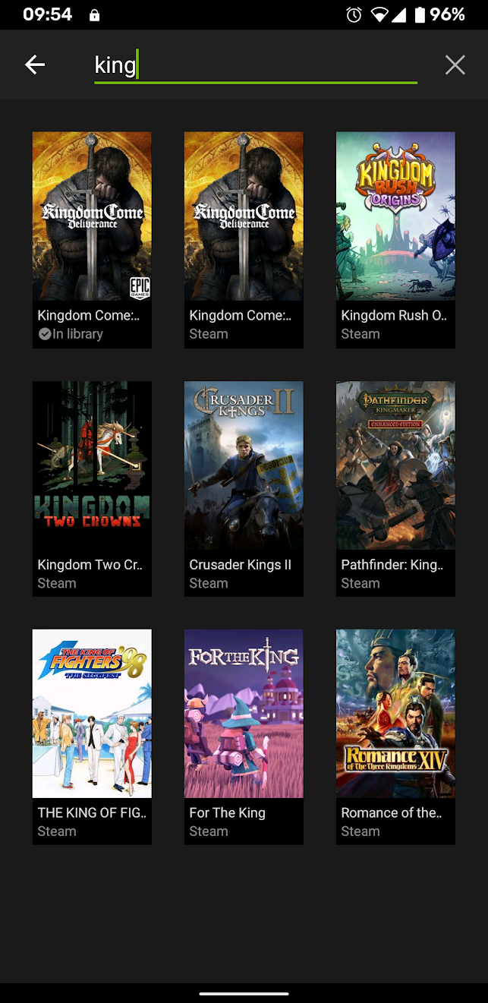Open Kingdom Two Crowns game tile
The image size is (488, 1003).
(92, 488)
